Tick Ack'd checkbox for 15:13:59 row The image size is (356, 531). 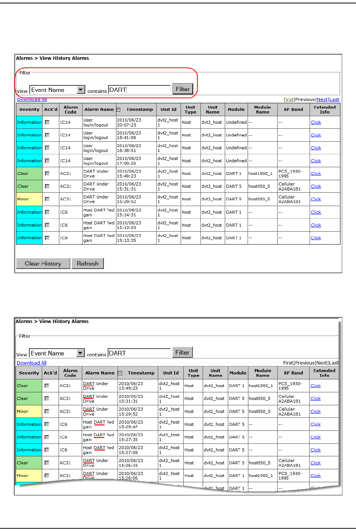click(47, 225)
